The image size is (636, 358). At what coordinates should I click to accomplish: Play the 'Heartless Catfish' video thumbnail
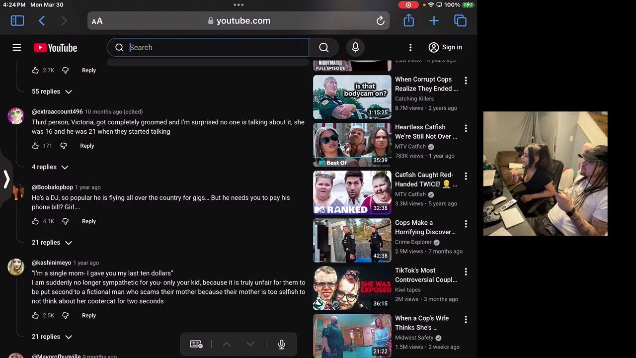click(x=352, y=145)
